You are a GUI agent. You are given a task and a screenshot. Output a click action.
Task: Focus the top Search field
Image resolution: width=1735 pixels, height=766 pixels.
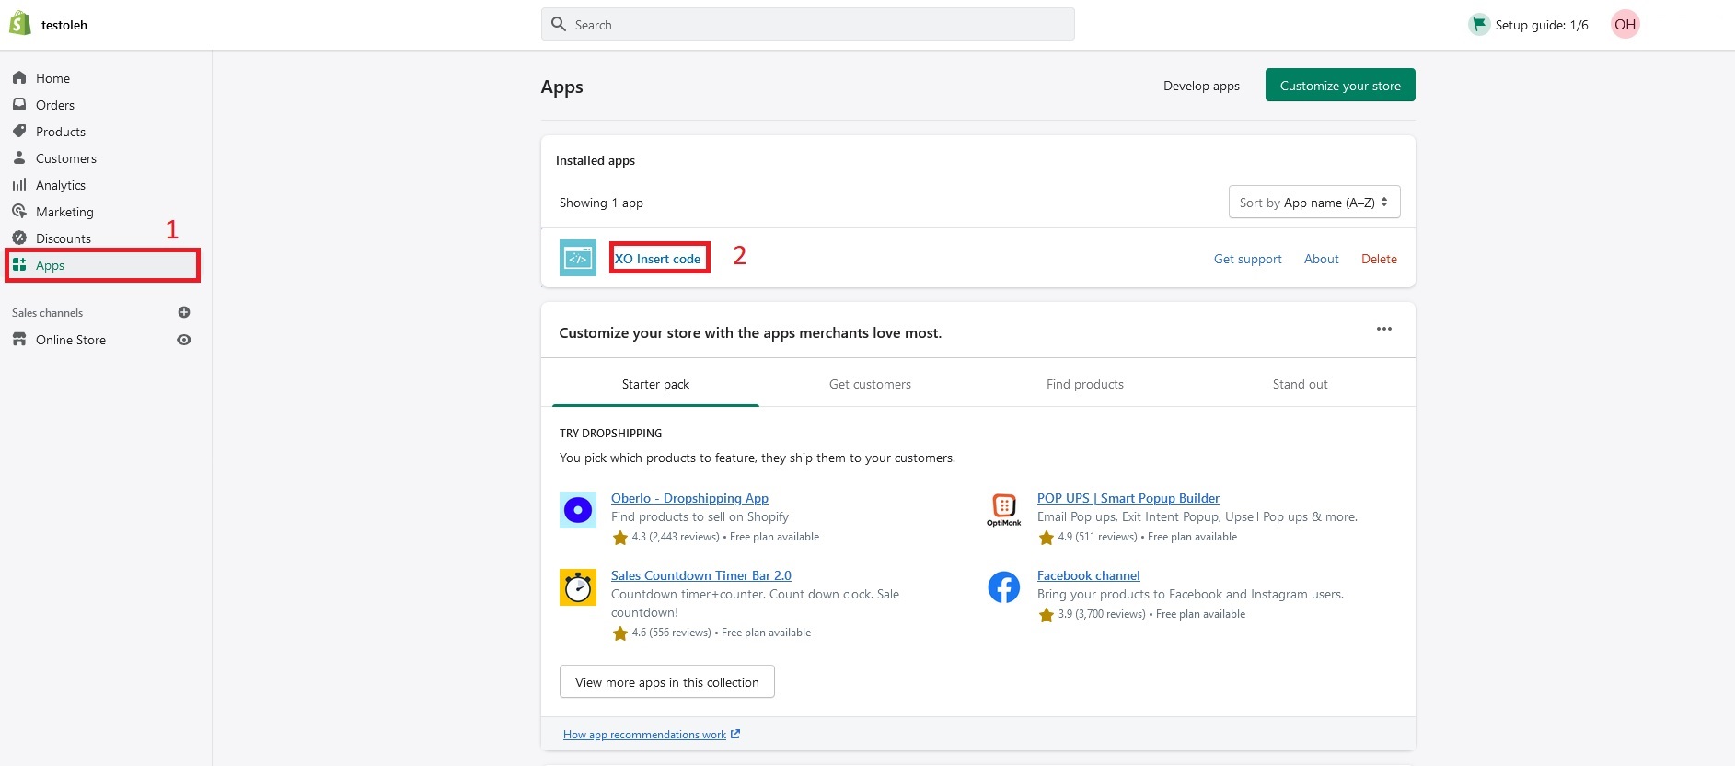(x=807, y=24)
